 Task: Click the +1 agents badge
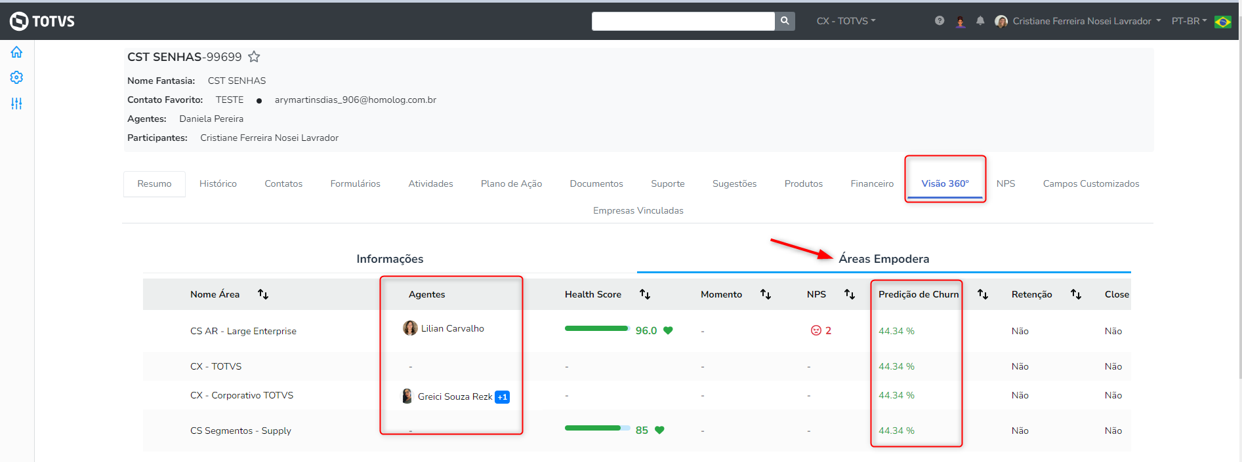(502, 397)
